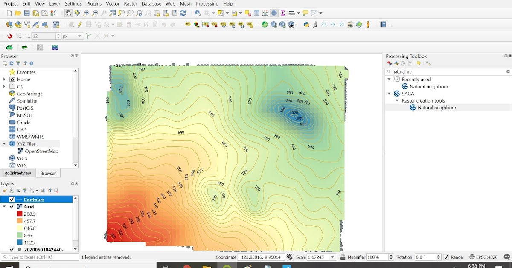The width and height of the screenshot is (512, 268).
Task: Collapse the SAGA group in Processing Toolbox
Action: (388, 93)
